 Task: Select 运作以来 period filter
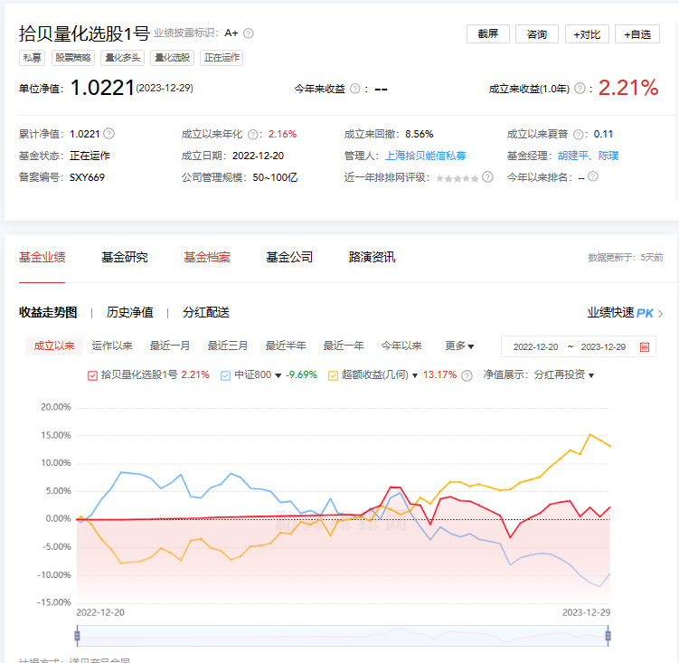pyautogui.click(x=112, y=346)
